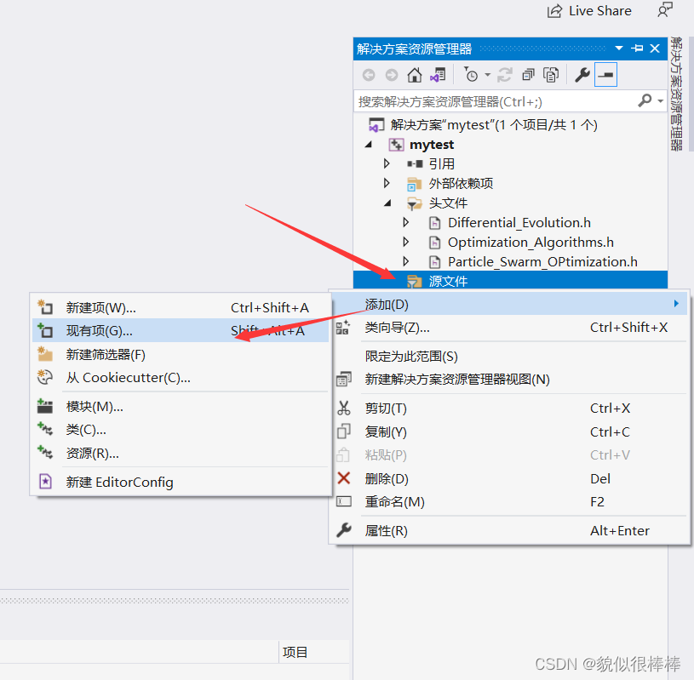Image resolution: width=694 pixels, height=680 pixels.
Task: Choose 现有项(G)... in submenu
Action: pos(181,330)
